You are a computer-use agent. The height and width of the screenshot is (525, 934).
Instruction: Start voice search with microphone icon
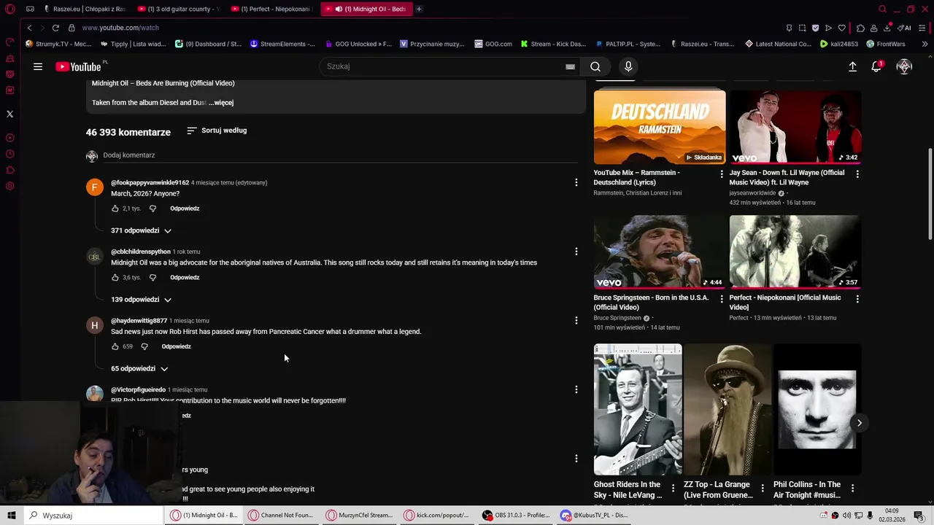pos(628,66)
